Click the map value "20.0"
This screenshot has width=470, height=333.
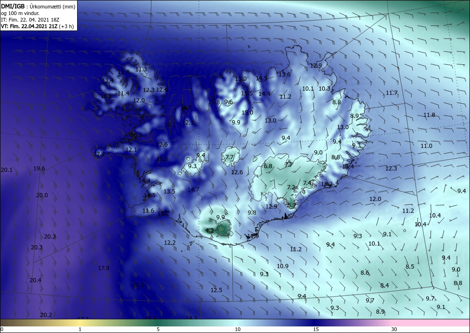click(42, 195)
